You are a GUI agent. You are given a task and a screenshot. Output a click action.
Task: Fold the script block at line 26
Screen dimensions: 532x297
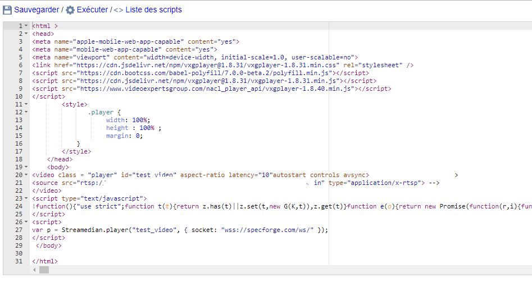pos(26,222)
